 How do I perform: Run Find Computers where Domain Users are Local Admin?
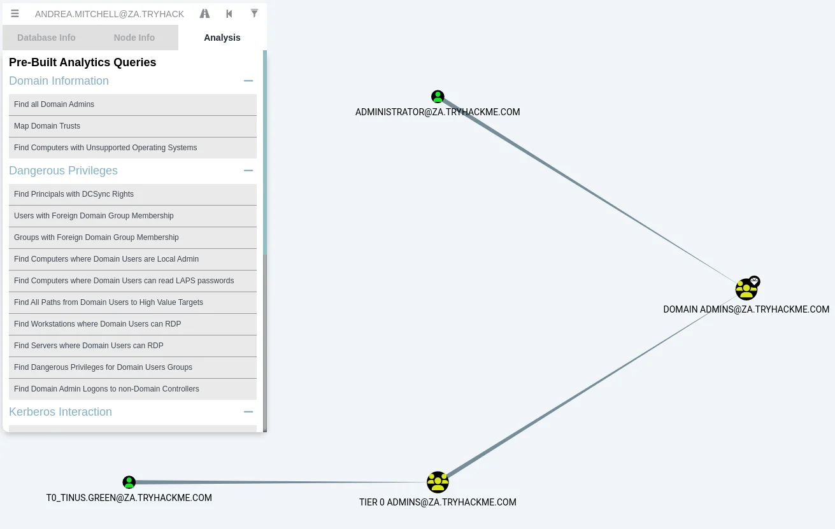(x=132, y=259)
